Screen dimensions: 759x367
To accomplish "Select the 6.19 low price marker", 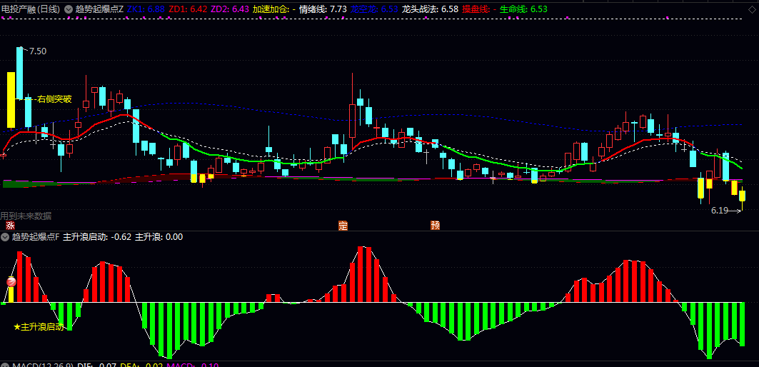I will point(719,211).
